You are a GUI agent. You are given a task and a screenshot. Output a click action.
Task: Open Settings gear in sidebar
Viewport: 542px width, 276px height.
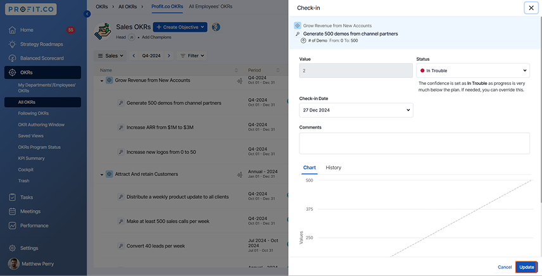click(x=12, y=248)
